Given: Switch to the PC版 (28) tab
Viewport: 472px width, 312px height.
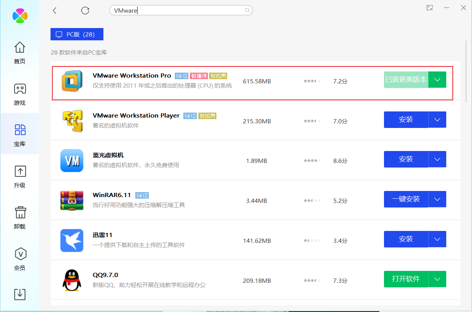Looking at the screenshot, I should point(77,34).
